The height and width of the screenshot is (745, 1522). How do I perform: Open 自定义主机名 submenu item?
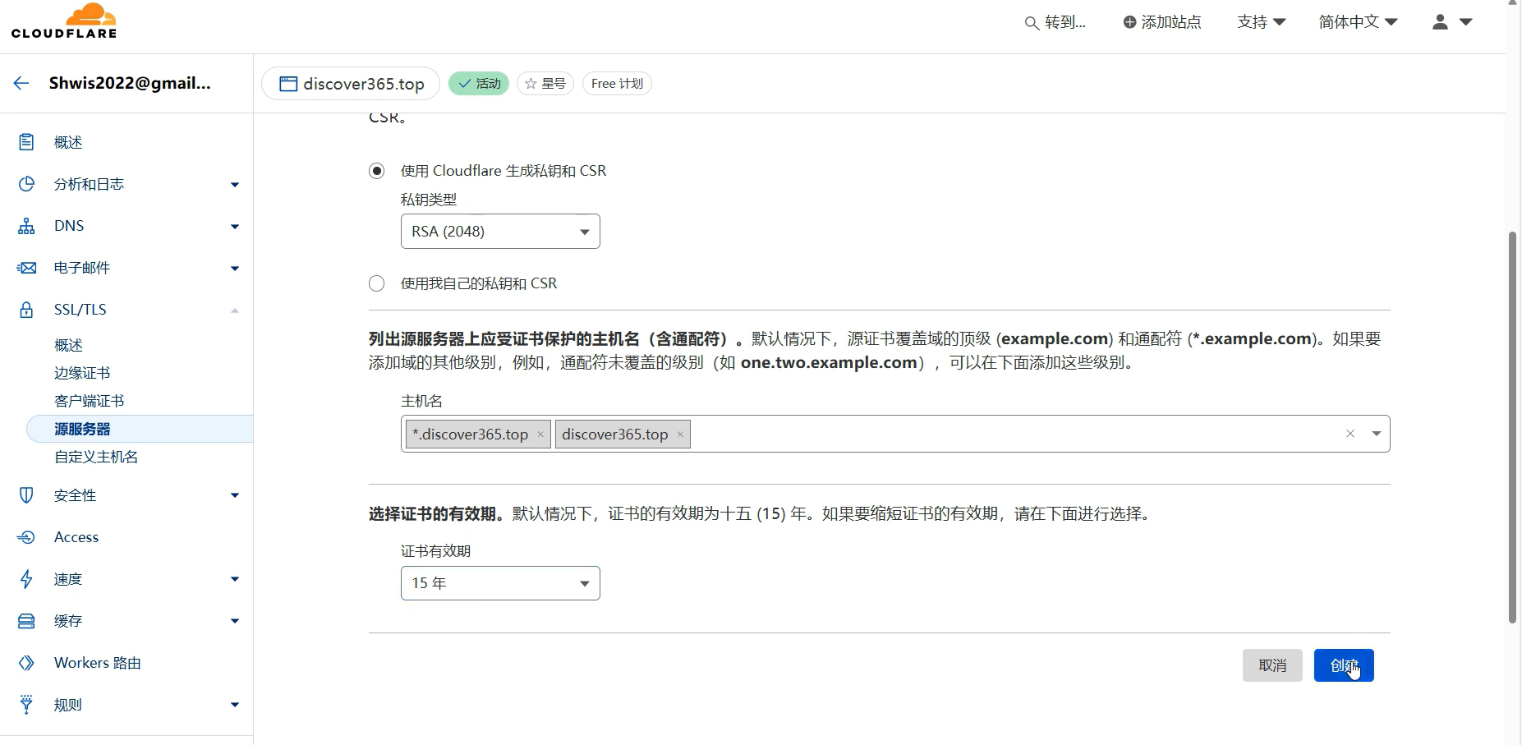click(x=96, y=457)
